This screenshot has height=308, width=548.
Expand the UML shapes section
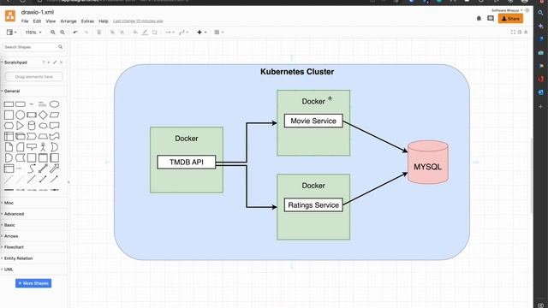pos(8,269)
